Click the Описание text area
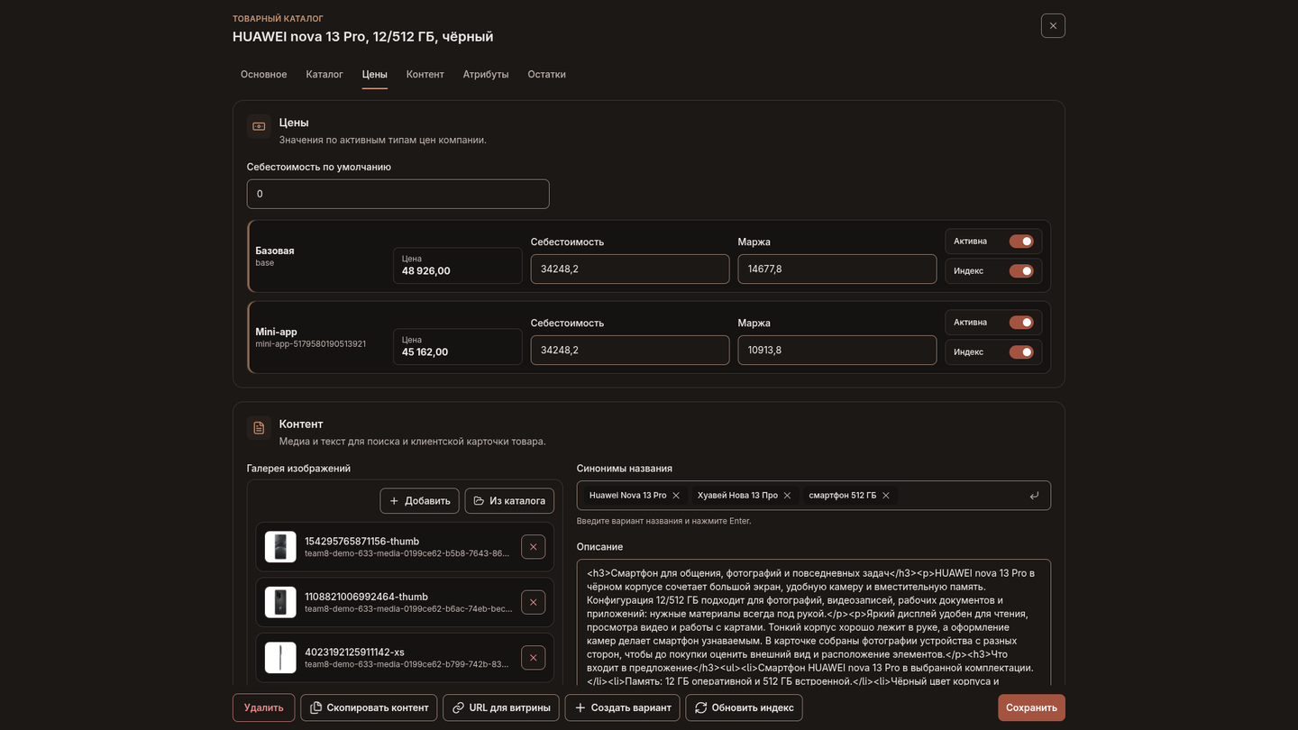1298x730 pixels. [x=814, y=624]
